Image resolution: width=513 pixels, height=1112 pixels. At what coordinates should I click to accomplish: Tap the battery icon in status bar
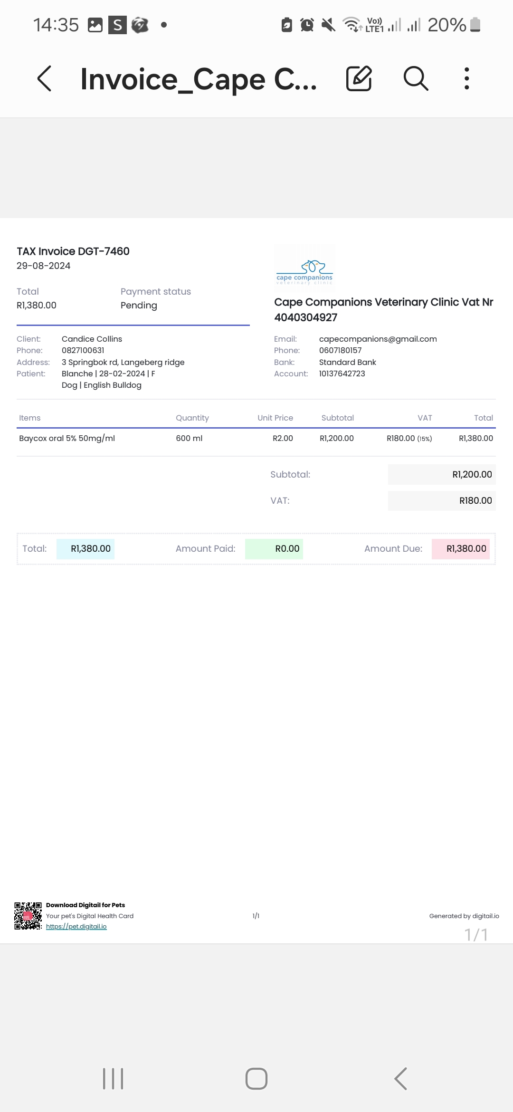click(x=475, y=24)
